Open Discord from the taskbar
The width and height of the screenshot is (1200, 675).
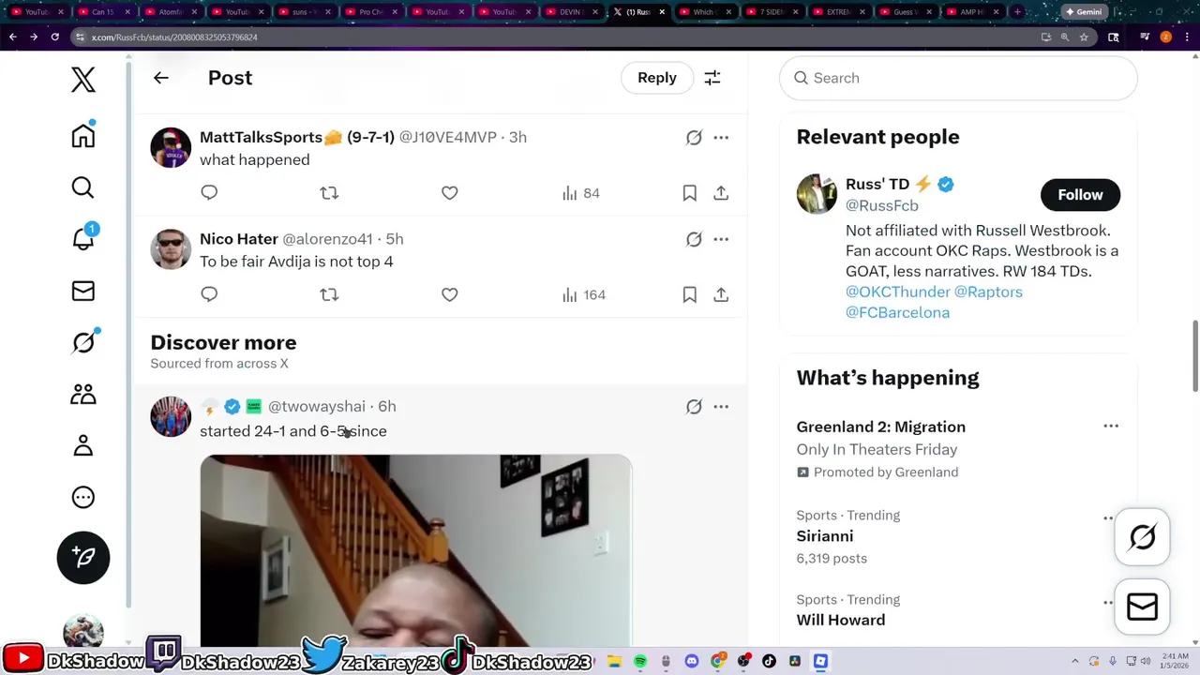692,661
